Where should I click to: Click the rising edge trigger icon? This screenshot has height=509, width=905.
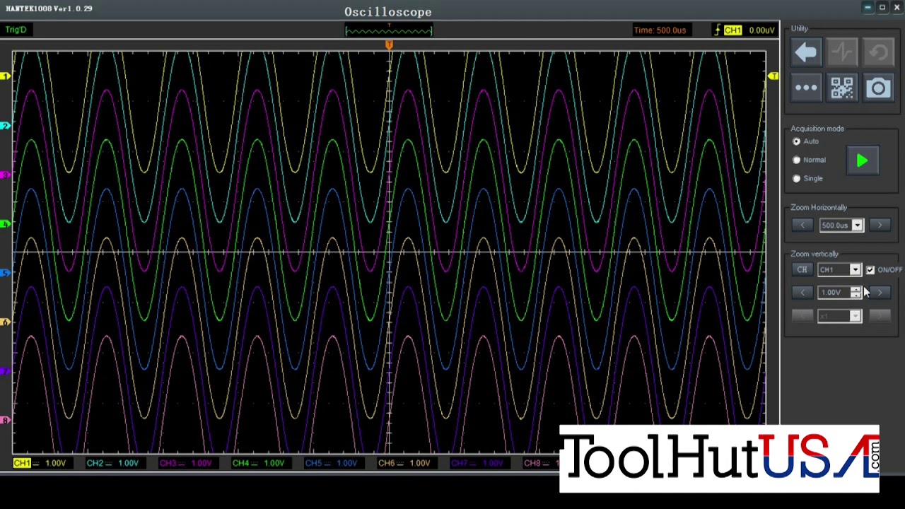point(717,30)
